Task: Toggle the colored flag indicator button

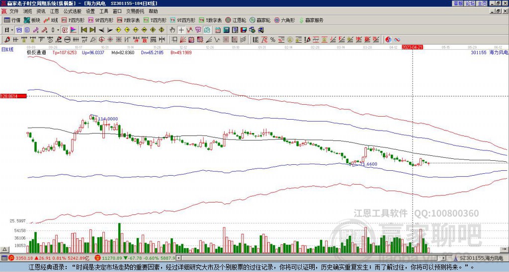Action: pyautogui.click(x=74, y=30)
